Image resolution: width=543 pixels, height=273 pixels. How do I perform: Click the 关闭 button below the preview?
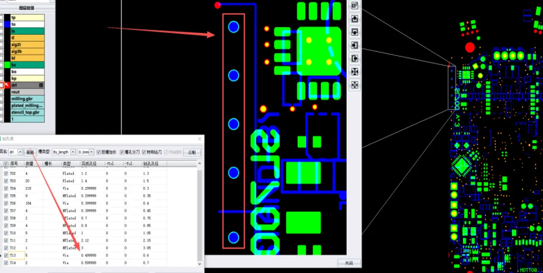point(349,263)
